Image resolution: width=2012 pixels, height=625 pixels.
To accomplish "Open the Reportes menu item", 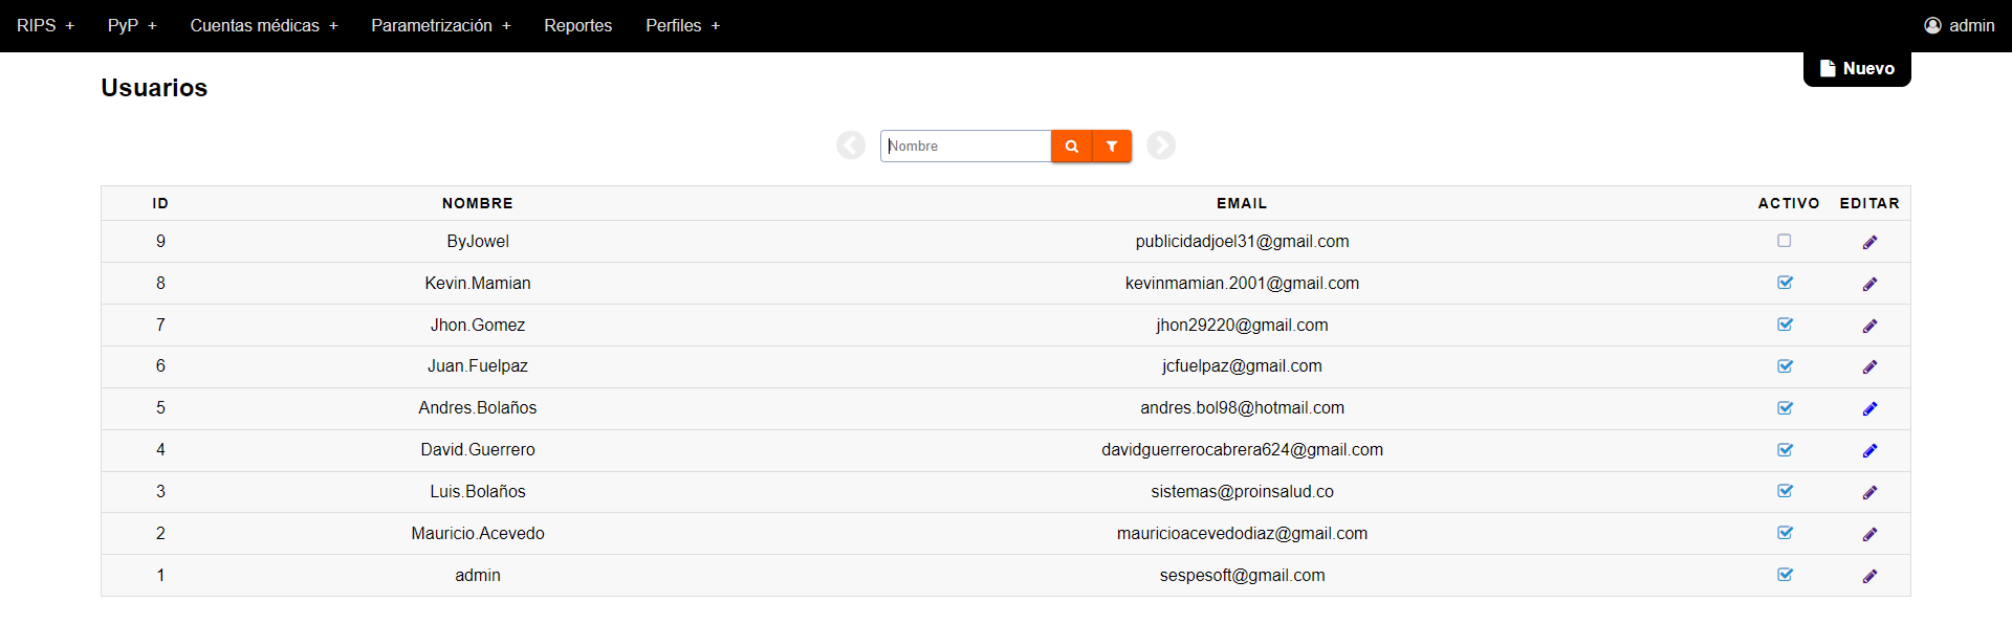I will coord(578,26).
